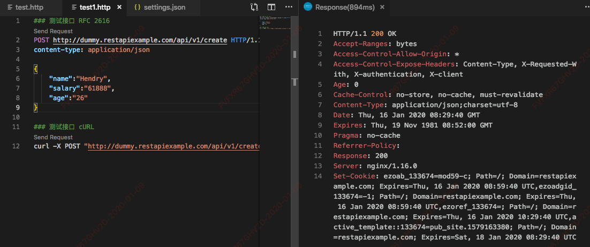
Task: Close the Response(894ms) tab
Action: (x=382, y=8)
